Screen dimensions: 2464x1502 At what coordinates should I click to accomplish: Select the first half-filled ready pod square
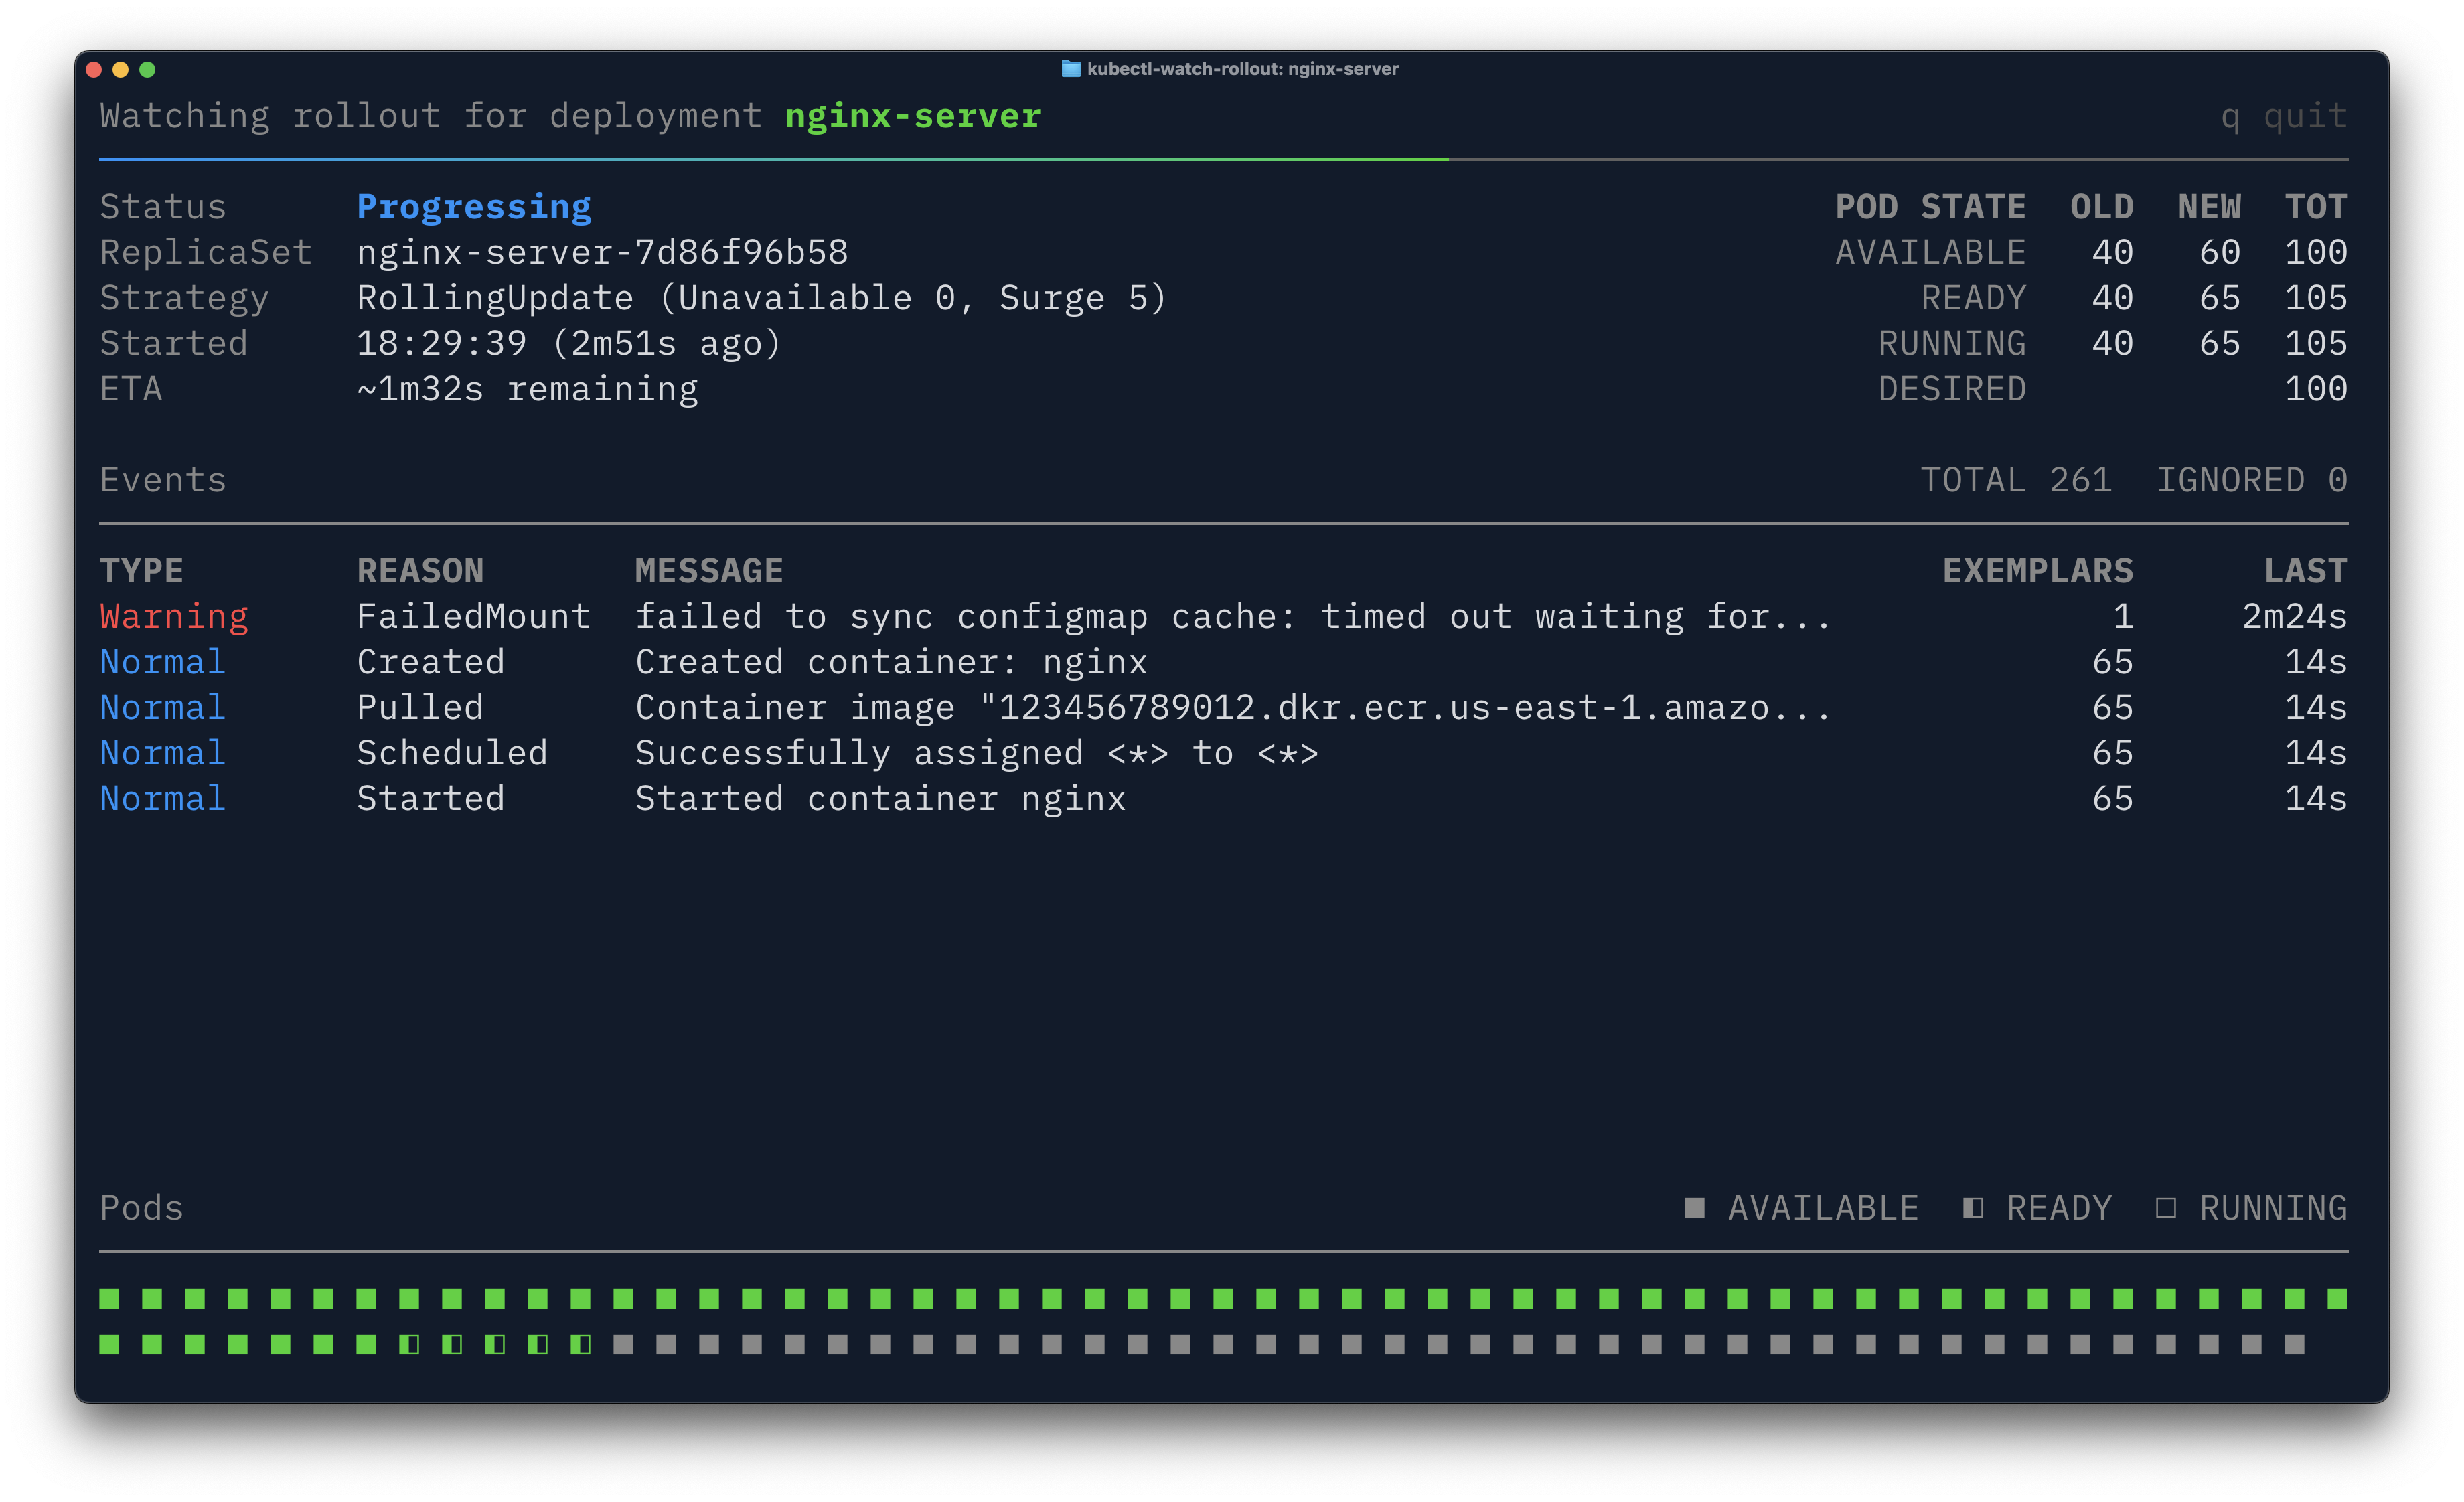[409, 1344]
